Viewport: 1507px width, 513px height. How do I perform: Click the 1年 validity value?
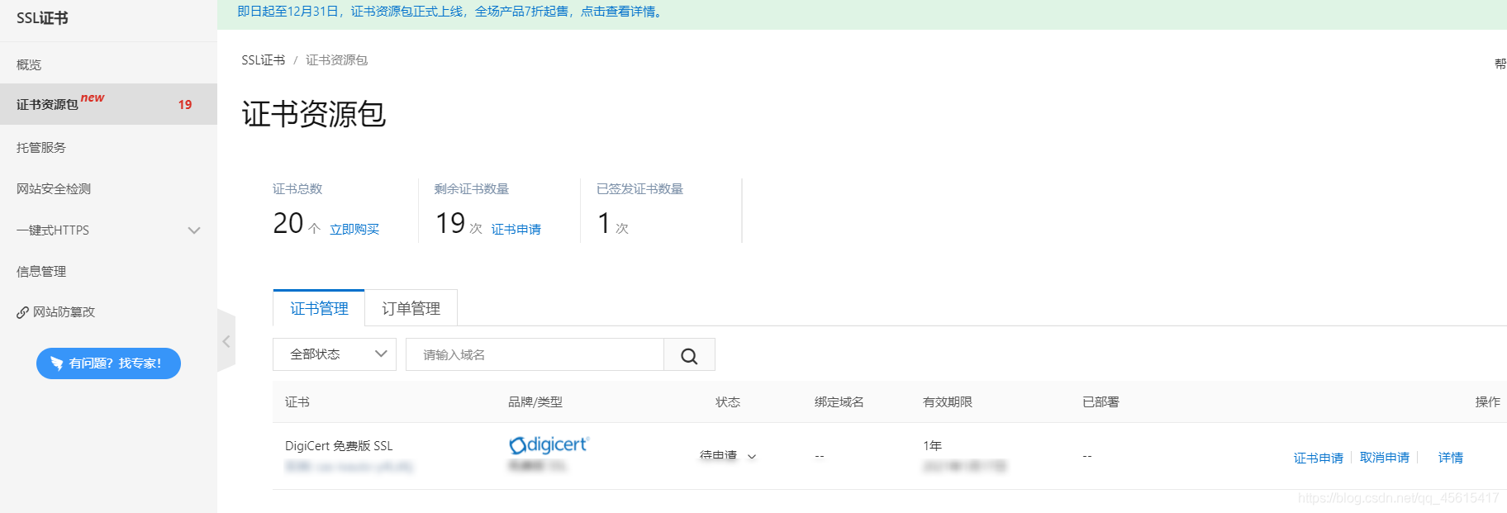(932, 446)
